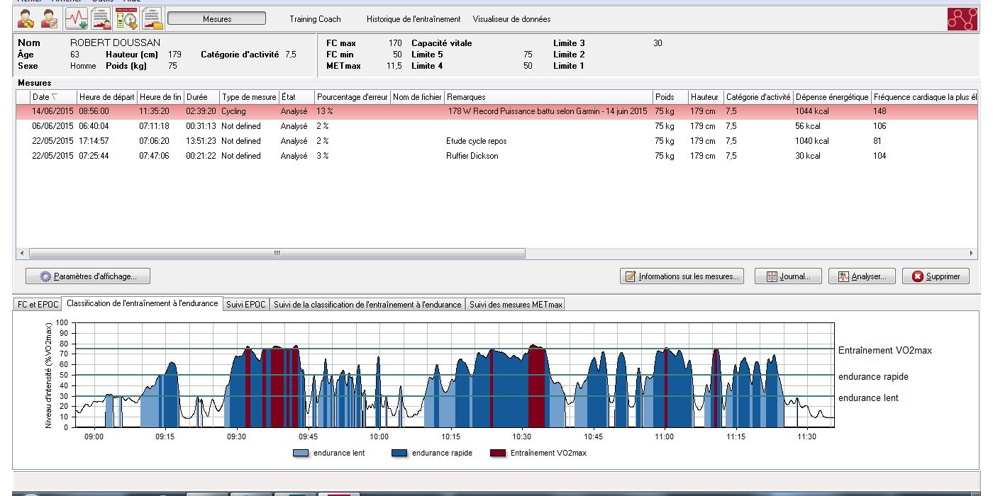Click the red molecule logo icon
The height and width of the screenshot is (496, 993).
tap(962, 19)
